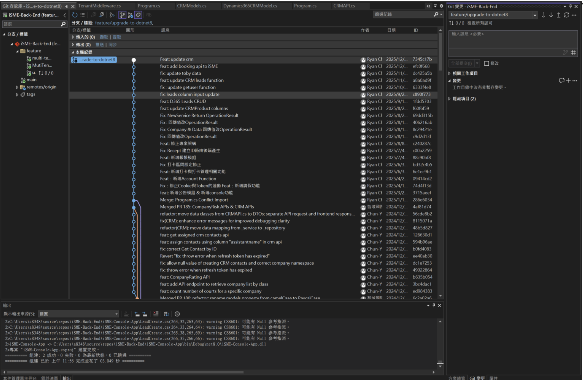This screenshot has height=380, width=583.
Task: Click the Fetch dotted-arrow icon in Git Changes
Action: [x=543, y=15]
